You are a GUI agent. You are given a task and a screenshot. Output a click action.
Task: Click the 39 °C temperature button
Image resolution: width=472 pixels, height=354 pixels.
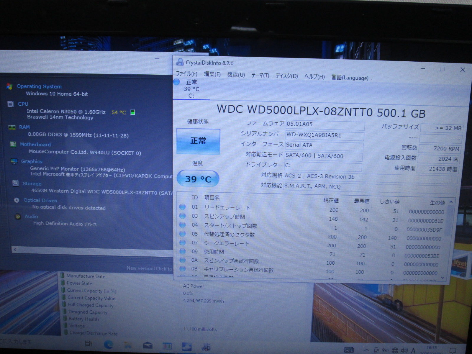point(198,179)
